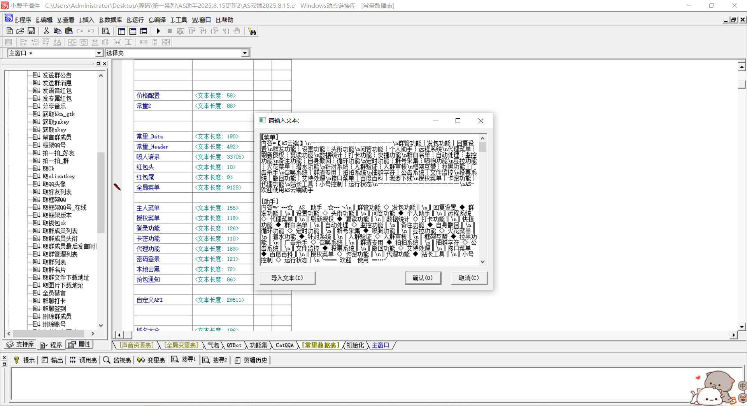Click the find magnifier toolbar icon

(x=105, y=31)
